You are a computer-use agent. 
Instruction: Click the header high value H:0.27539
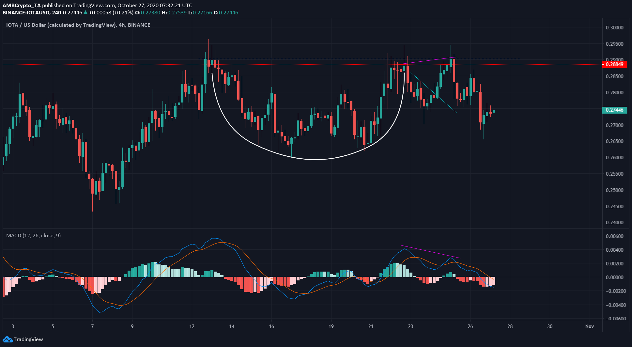174,13
